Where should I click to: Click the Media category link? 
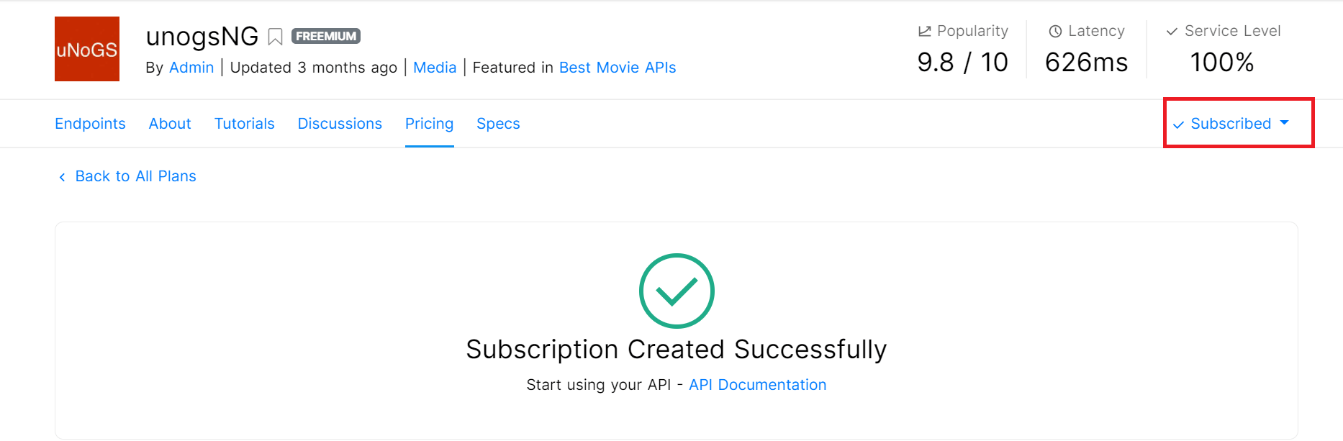pyautogui.click(x=435, y=68)
